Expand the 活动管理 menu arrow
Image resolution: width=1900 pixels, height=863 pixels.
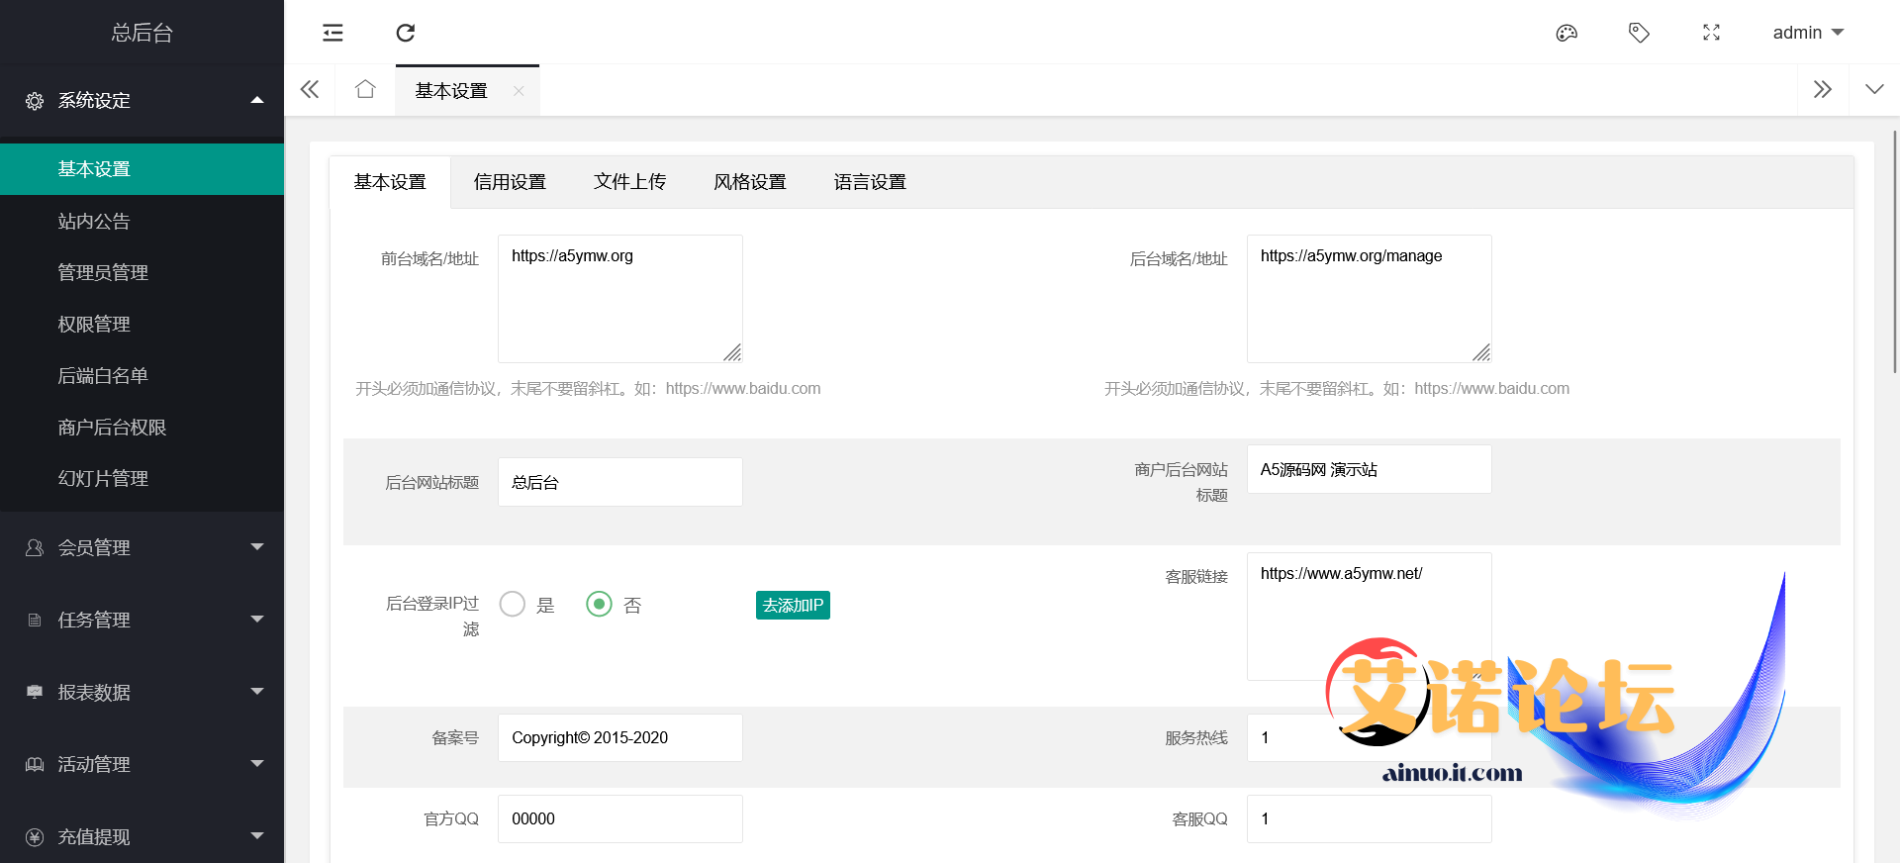257,764
